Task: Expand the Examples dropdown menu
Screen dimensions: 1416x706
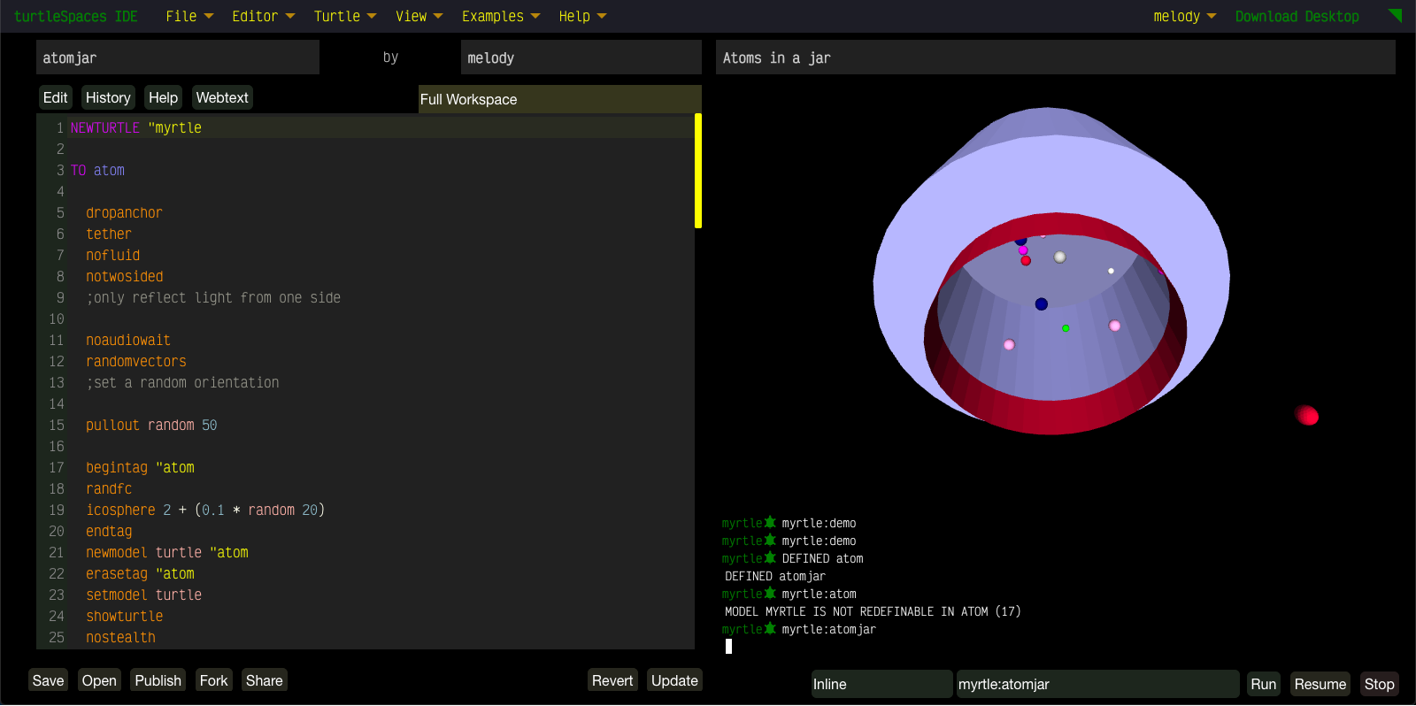Action: [500, 16]
